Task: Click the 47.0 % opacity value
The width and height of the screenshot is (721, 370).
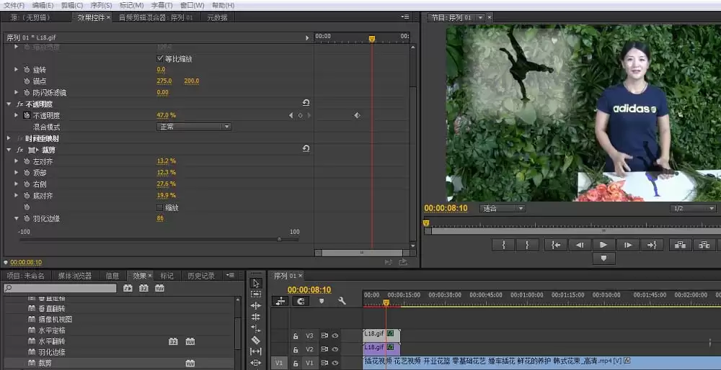Action: [167, 115]
